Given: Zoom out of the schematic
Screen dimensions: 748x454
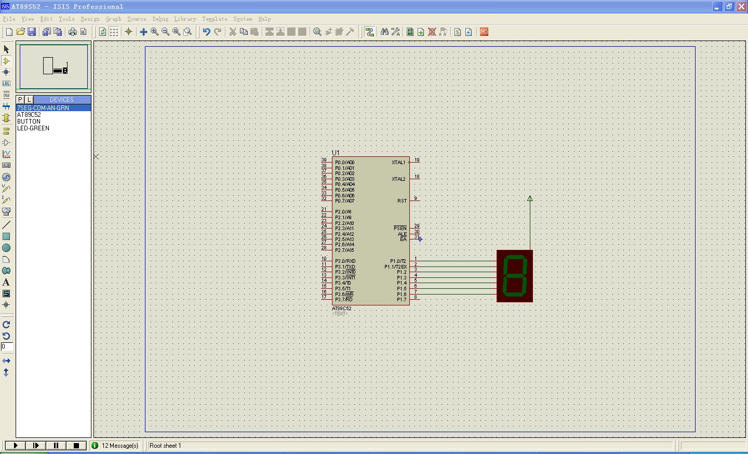Looking at the screenshot, I should click(165, 32).
